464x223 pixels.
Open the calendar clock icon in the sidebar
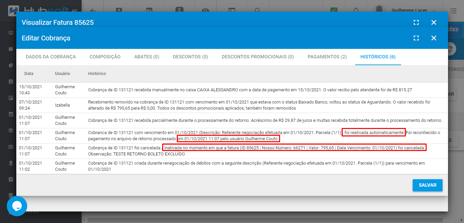point(11,114)
